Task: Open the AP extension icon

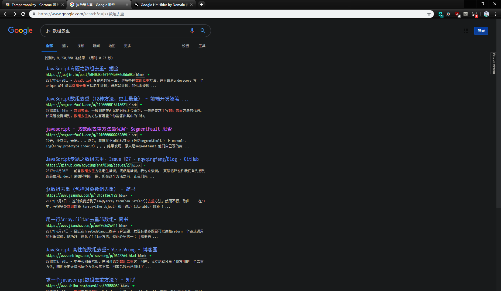Action: 466,14
